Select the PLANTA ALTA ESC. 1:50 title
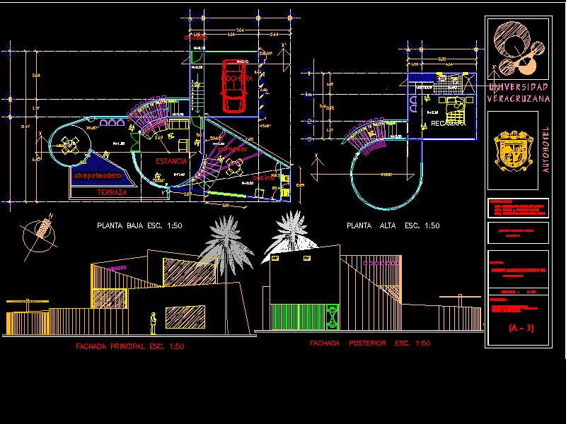Image resolution: width=566 pixels, height=424 pixels. 393,226
